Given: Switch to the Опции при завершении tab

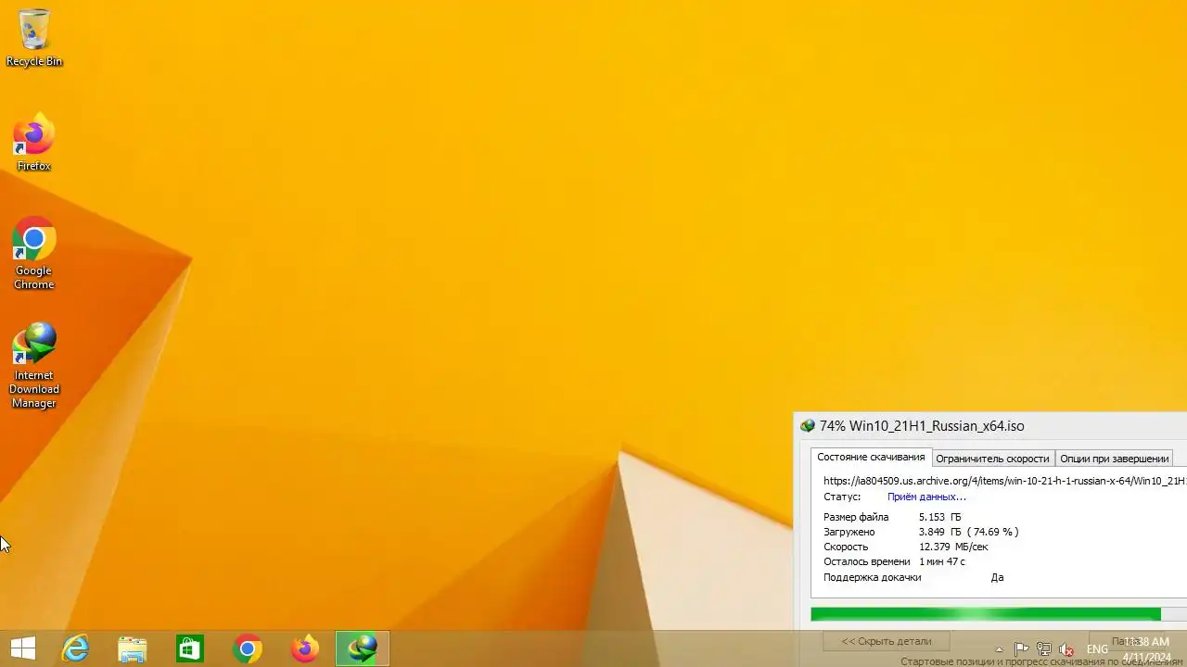Looking at the screenshot, I should tap(1114, 459).
